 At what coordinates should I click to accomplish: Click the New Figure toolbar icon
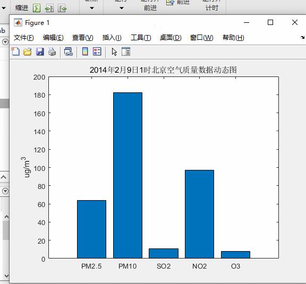[x=15, y=51]
